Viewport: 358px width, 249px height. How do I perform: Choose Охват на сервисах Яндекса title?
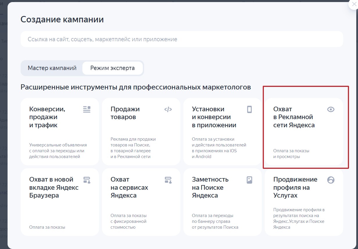coord(129,187)
